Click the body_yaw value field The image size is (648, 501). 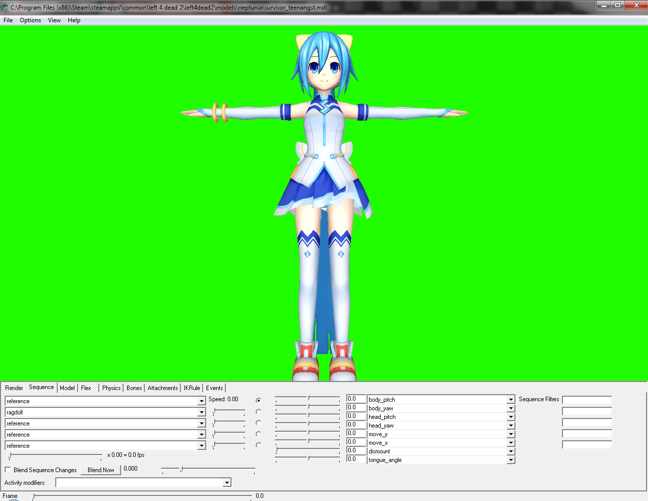tap(356, 408)
